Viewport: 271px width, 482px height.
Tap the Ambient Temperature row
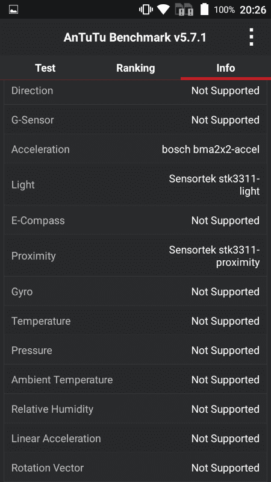click(135, 380)
